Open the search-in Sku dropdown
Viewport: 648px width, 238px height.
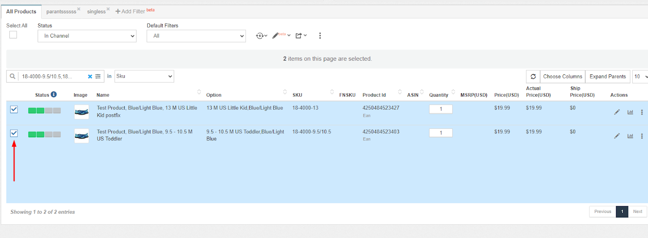(x=144, y=76)
